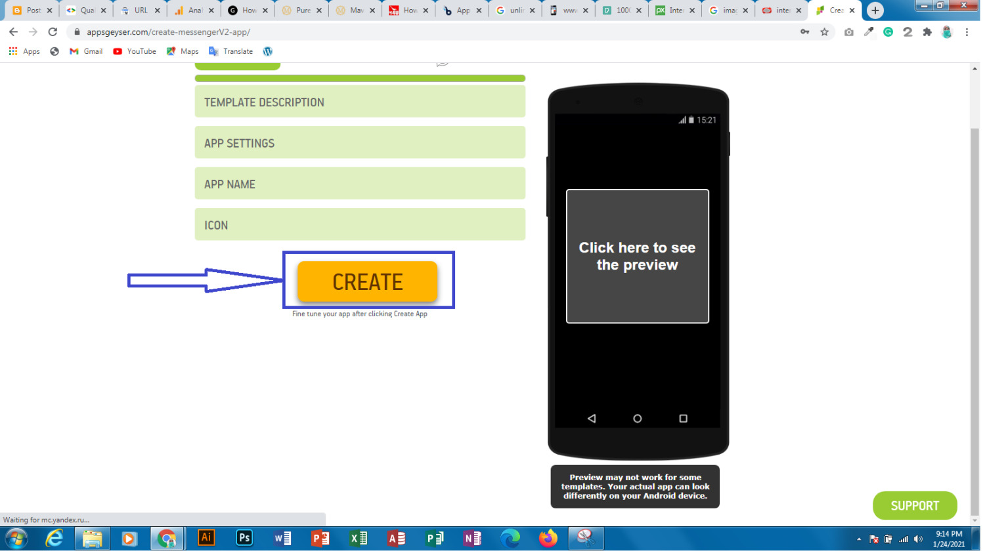Open the ICON section panel
Image resolution: width=985 pixels, height=553 pixels.
point(360,225)
